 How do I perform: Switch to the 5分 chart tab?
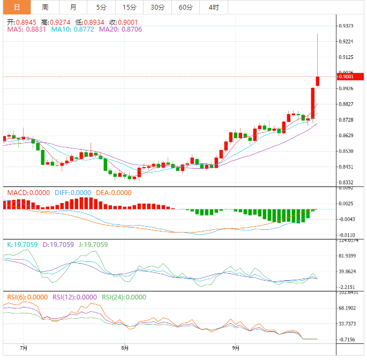101,7
